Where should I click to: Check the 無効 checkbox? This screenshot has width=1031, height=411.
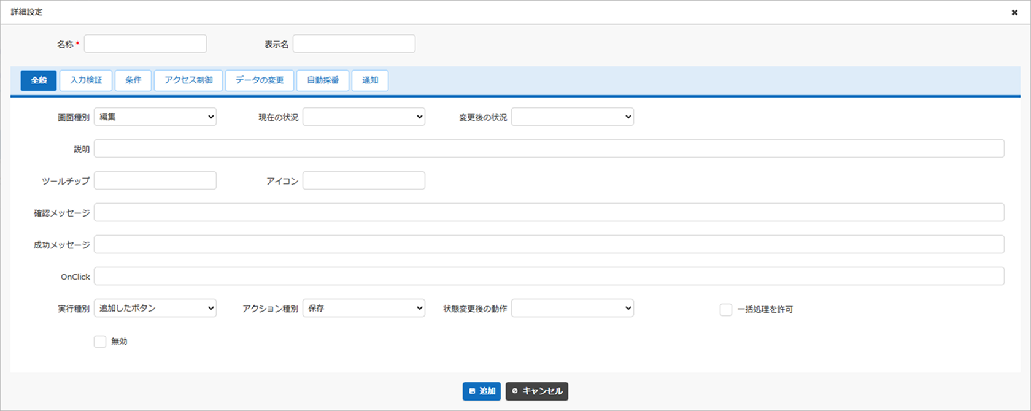100,342
